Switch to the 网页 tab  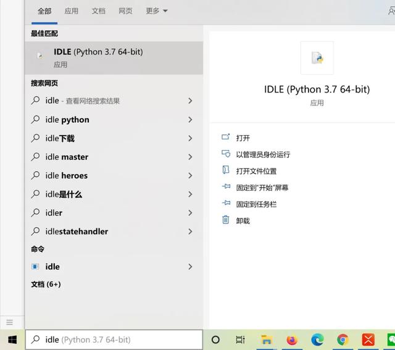pos(125,11)
